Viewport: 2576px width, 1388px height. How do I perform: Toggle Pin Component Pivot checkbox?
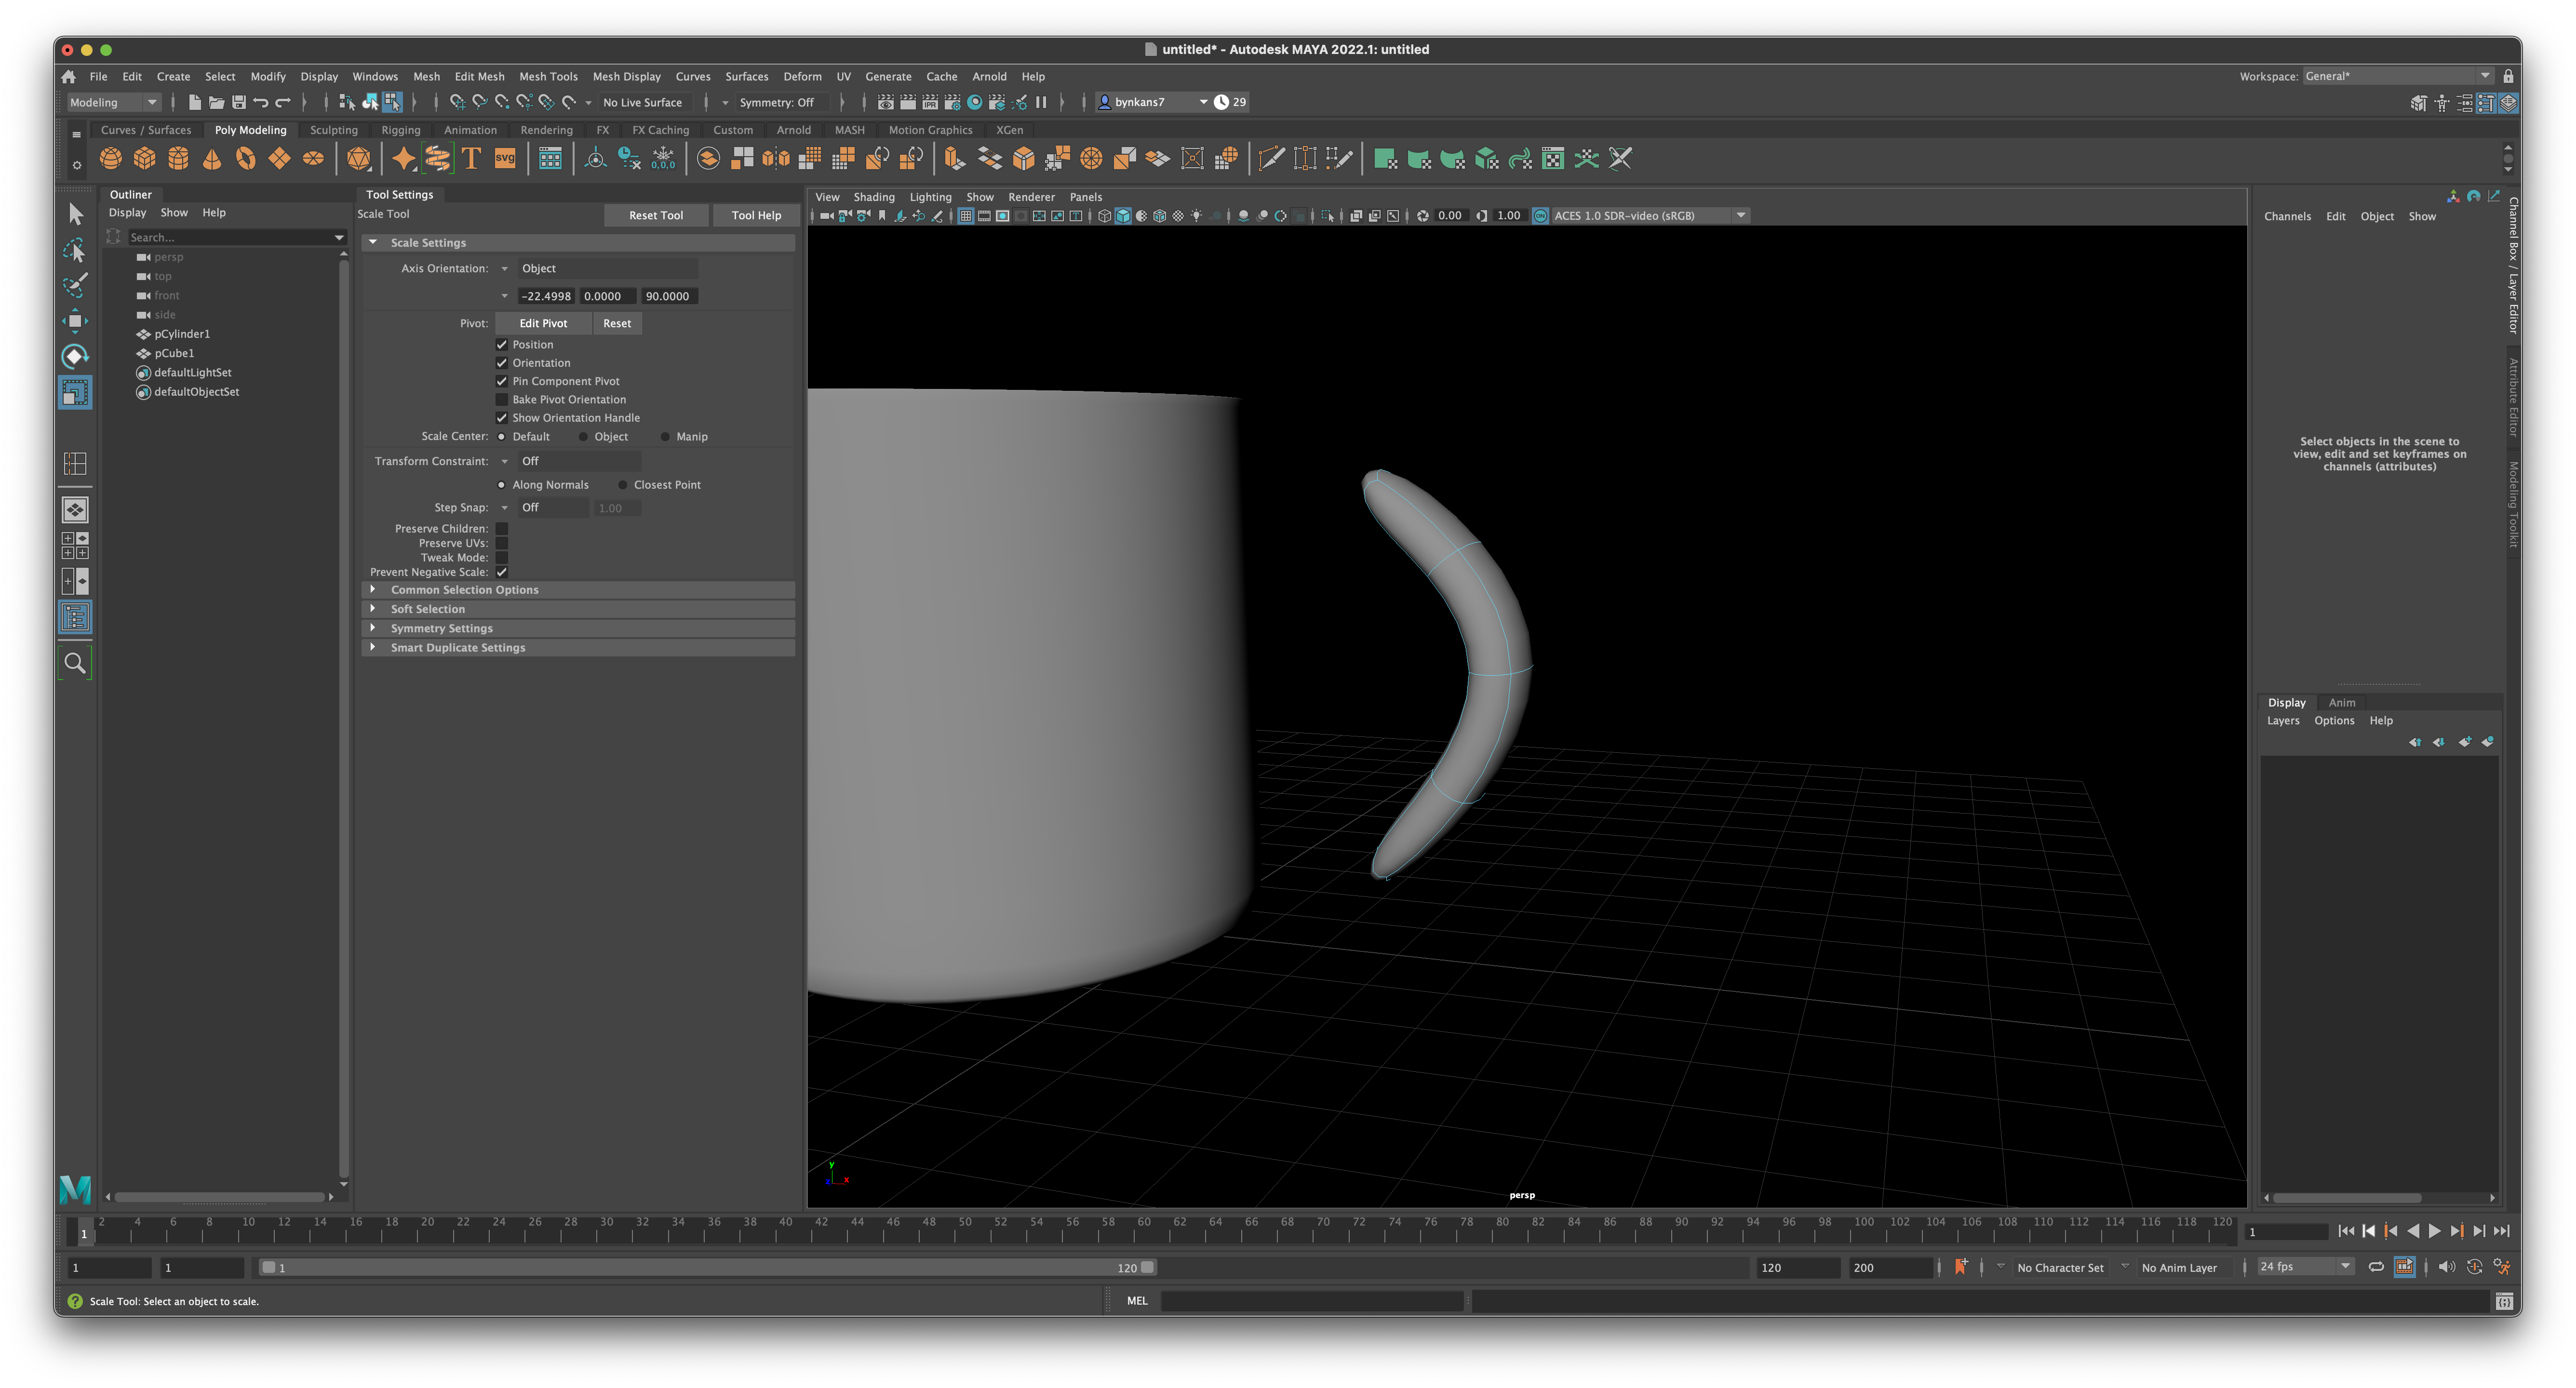[502, 381]
